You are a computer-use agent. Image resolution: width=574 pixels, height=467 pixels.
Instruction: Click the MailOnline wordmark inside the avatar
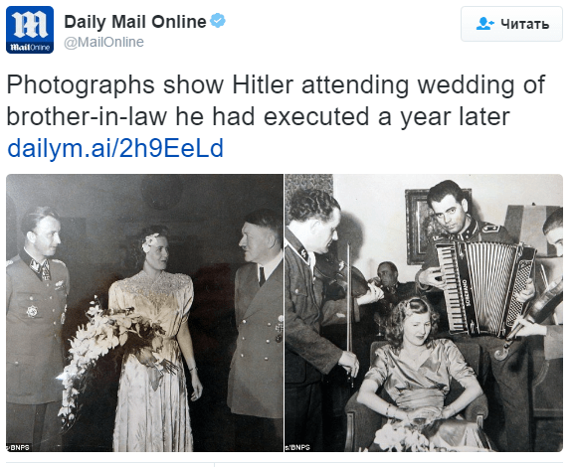pos(30,48)
